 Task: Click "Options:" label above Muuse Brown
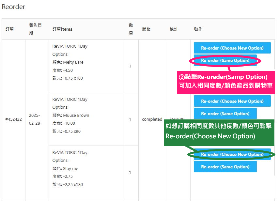tap(60, 107)
